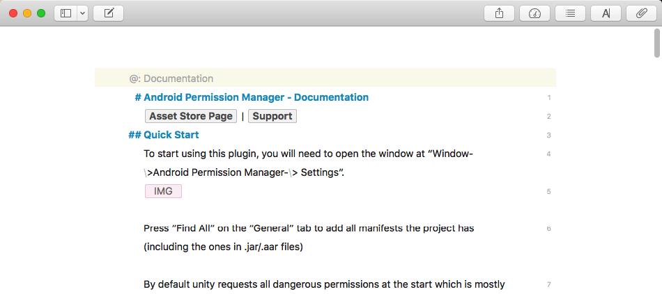662x294 pixels.
Task: Create a new sheet with compose icon
Action: coord(109,13)
